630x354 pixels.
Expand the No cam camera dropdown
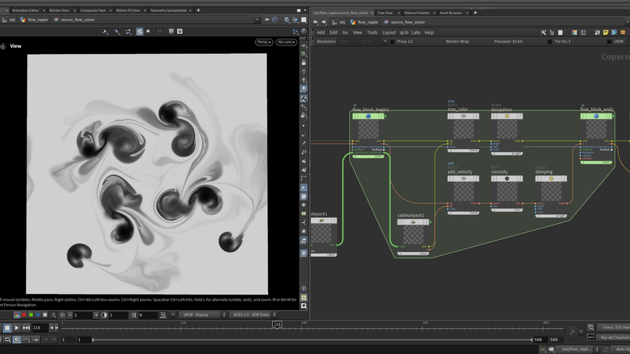286,42
